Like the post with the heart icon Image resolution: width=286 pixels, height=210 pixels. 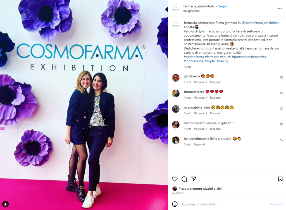coord(175,179)
